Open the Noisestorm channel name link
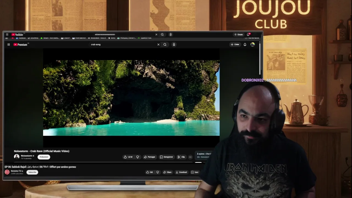Screen dimensions: 352x198 [26, 156]
